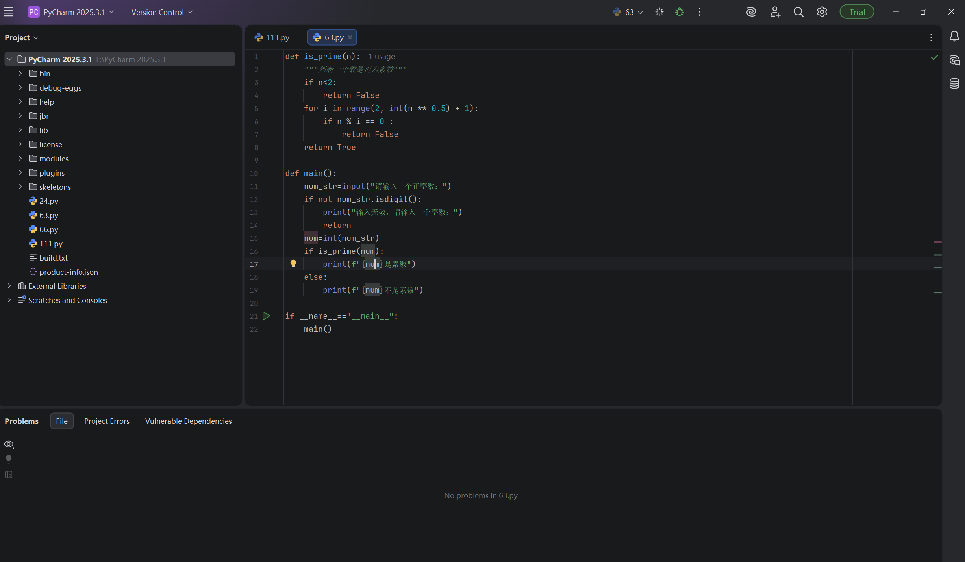The height and width of the screenshot is (562, 965).
Task: Open 66.py in the project tree
Action: [x=48, y=229]
